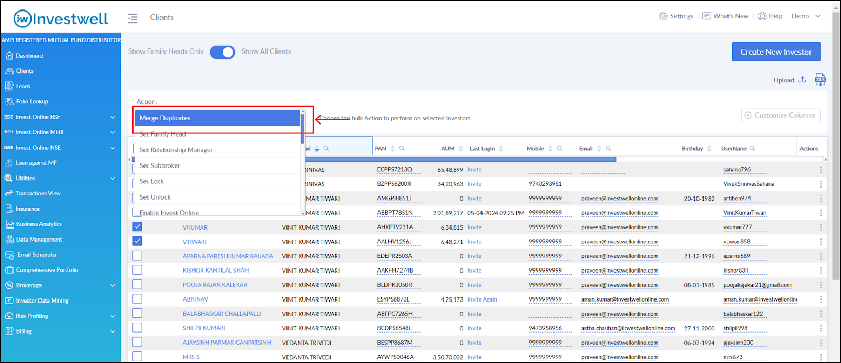Sort by AUM column arrows

pos(460,149)
